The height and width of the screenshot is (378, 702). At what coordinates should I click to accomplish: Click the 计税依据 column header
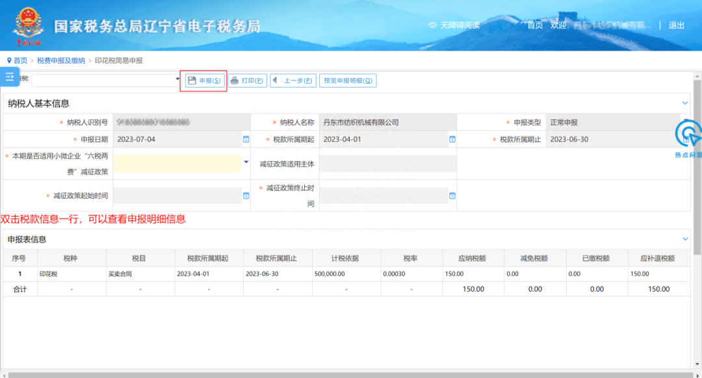click(x=345, y=258)
